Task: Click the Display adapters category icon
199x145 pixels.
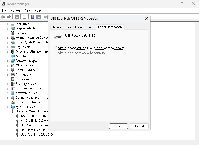Action: click(12, 29)
